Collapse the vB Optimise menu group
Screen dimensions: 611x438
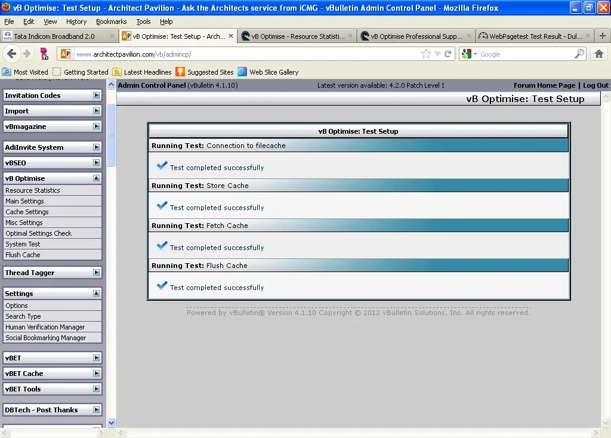(96, 178)
